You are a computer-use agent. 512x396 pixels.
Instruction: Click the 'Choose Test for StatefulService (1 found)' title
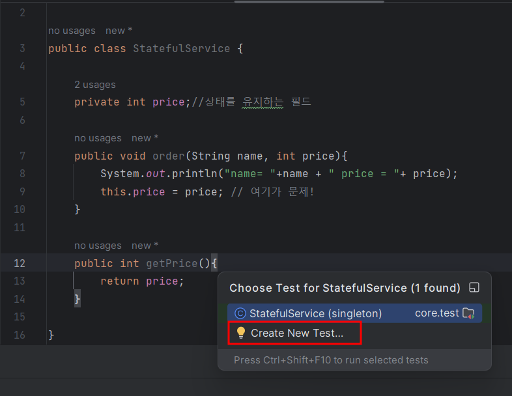345,288
